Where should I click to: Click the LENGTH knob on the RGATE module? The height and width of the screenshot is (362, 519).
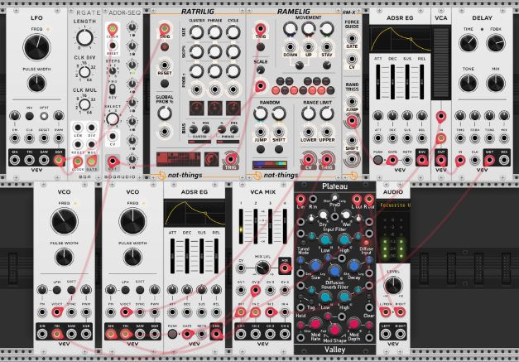[84, 37]
